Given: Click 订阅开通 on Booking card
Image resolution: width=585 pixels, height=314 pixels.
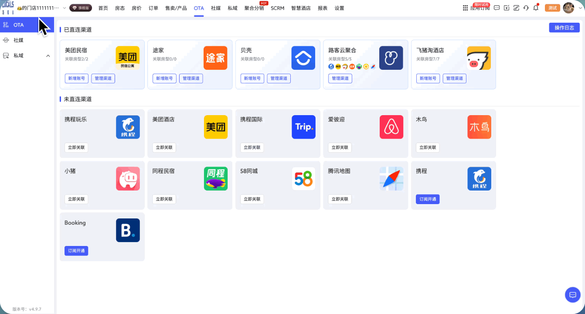Looking at the screenshot, I should click(76, 251).
